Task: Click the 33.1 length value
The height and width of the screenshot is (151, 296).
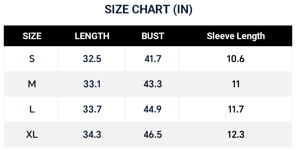Action: point(92,84)
